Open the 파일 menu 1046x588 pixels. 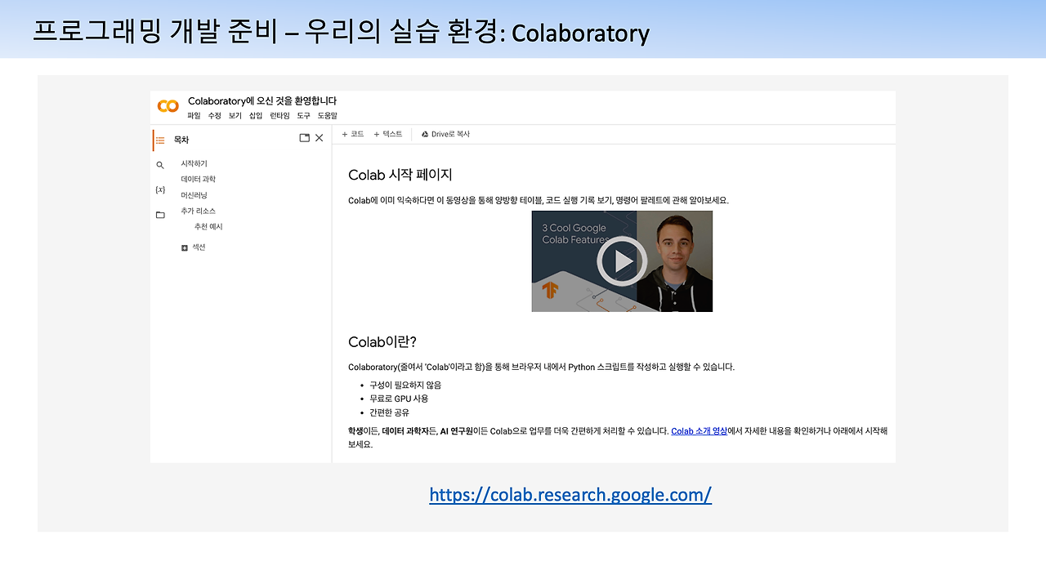[x=194, y=116]
